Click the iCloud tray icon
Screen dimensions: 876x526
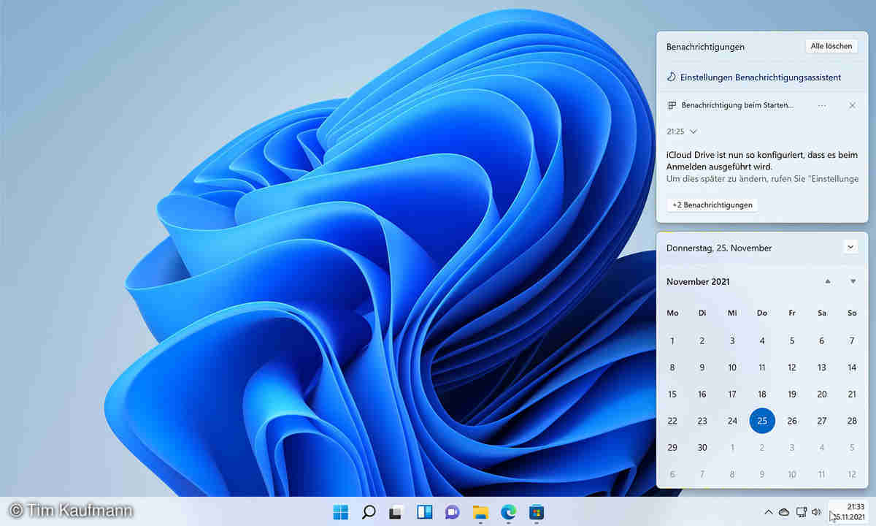[784, 512]
